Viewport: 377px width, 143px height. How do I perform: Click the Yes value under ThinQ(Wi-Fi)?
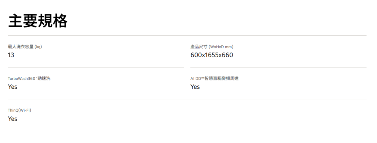point(12,119)
